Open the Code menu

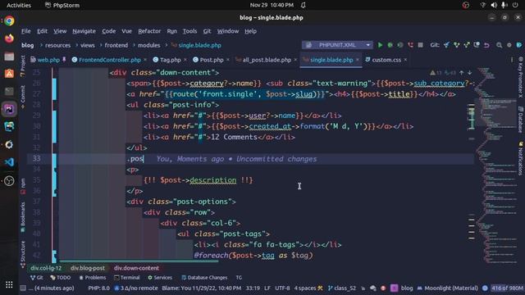click(108, 31)
